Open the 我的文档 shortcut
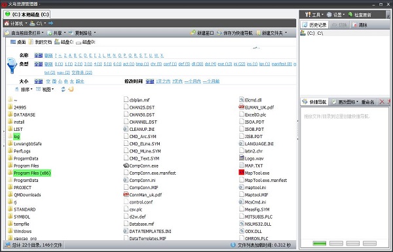Screen dimensions: 393x252 [x=40, y=42]
